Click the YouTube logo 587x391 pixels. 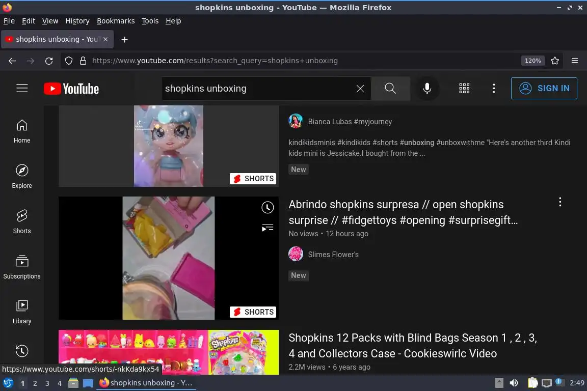pos(71,89)
